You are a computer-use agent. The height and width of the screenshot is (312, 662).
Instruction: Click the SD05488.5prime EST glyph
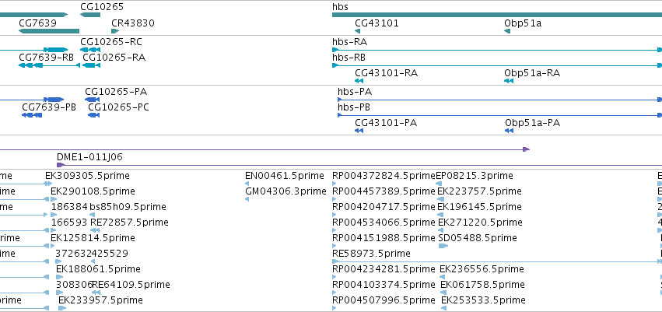click(443, 246)
